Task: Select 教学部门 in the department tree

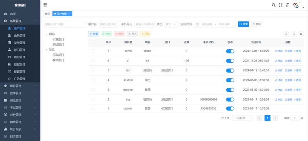Action: coord(58,60)
